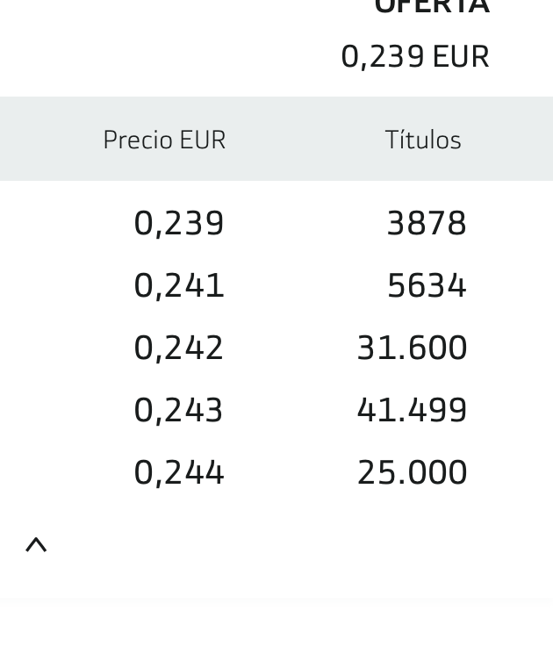
Task: Select the Títulos column header
Action: [x=423, y=140]
